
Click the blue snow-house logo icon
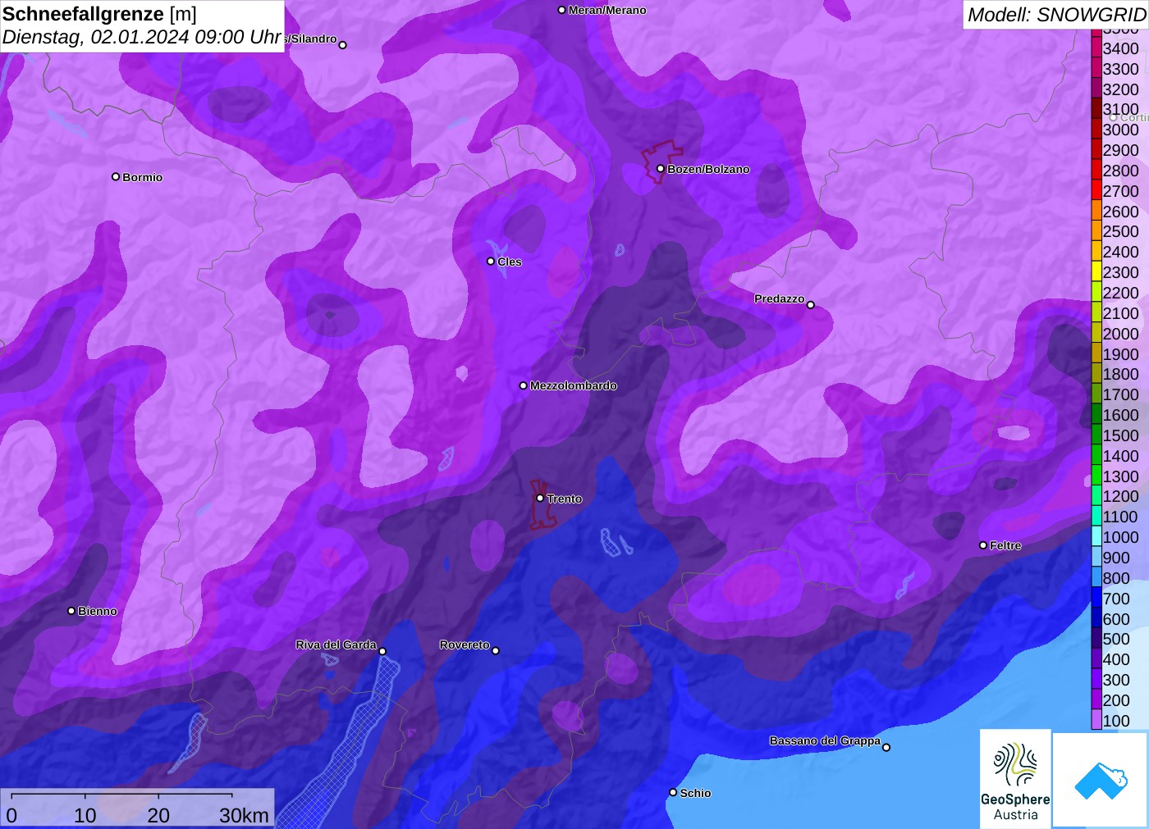tap(1101, 780)
